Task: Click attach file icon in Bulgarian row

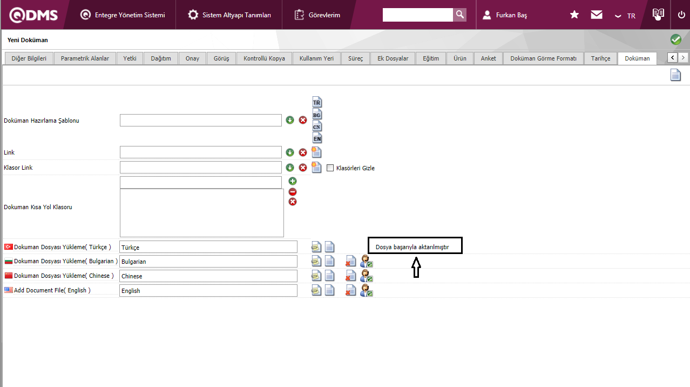Action: pos(316,262)
